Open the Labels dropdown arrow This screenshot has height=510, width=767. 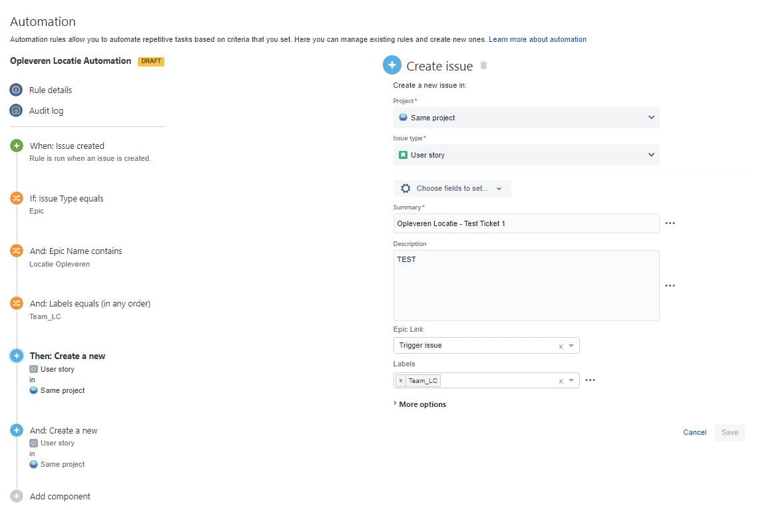[571, 380]
